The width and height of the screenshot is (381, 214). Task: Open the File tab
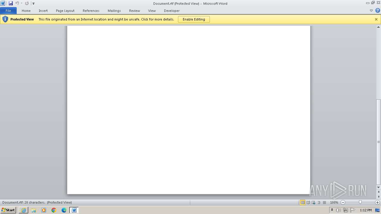tap(8, 11)
